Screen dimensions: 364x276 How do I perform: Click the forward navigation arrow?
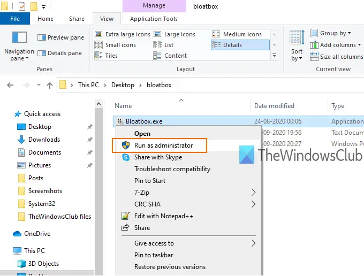pos(26,85)
